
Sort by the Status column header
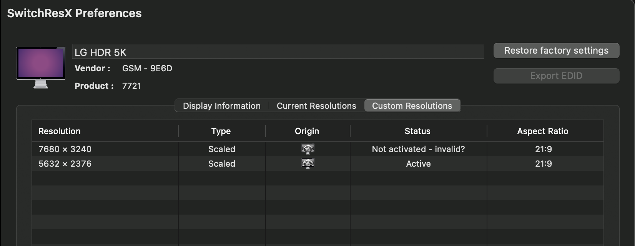coord(417,131)
